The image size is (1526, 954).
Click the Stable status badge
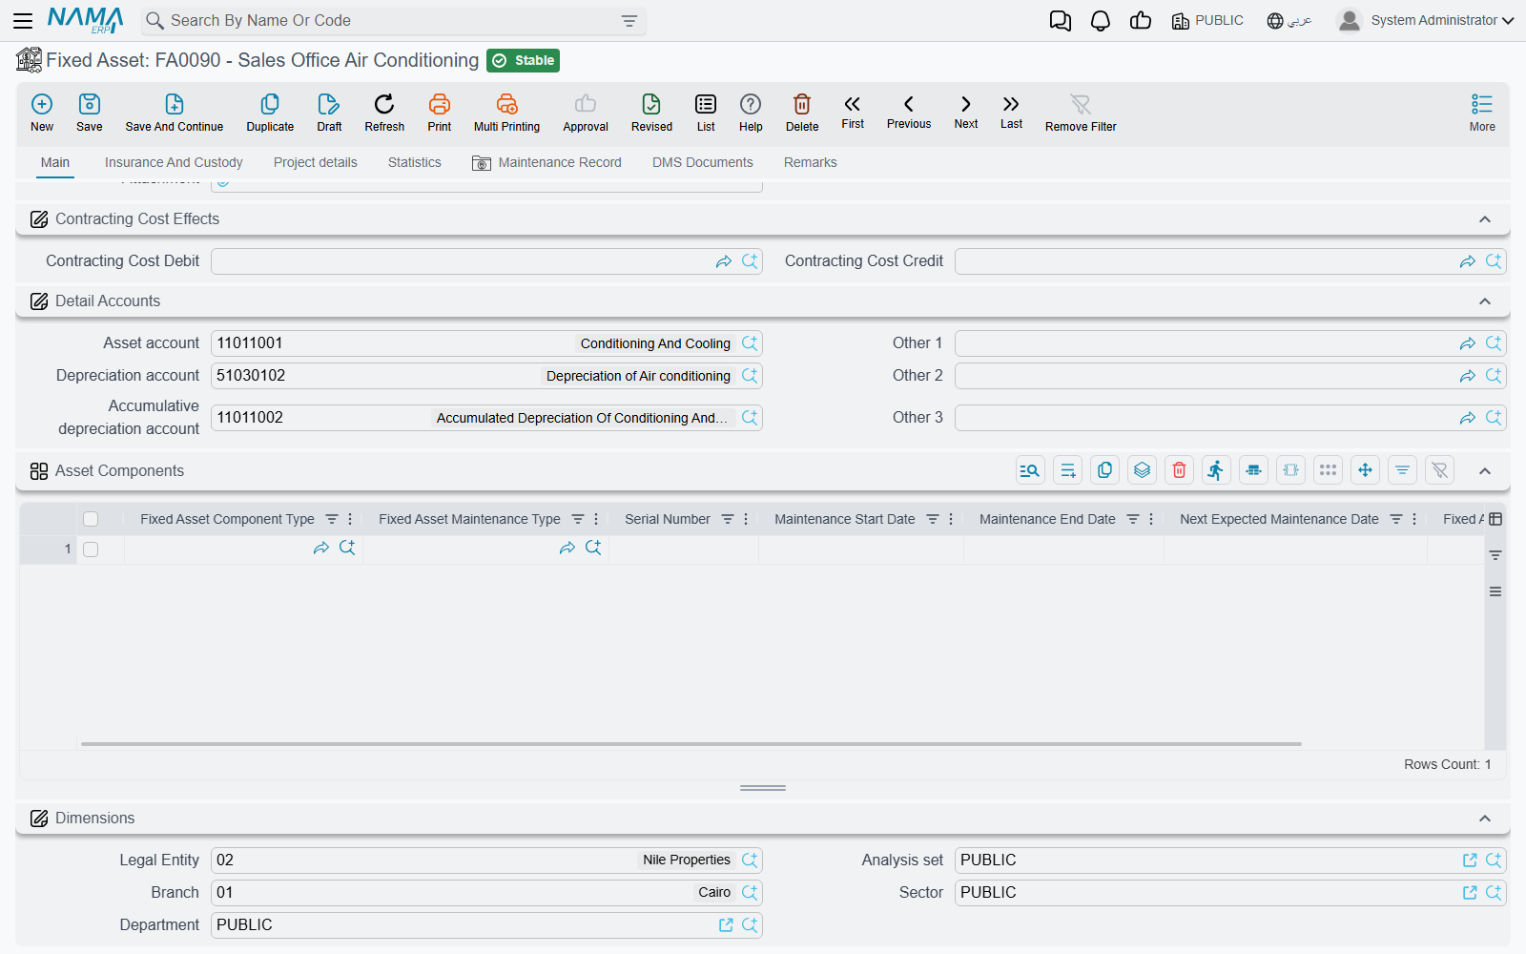click(523, 60)
